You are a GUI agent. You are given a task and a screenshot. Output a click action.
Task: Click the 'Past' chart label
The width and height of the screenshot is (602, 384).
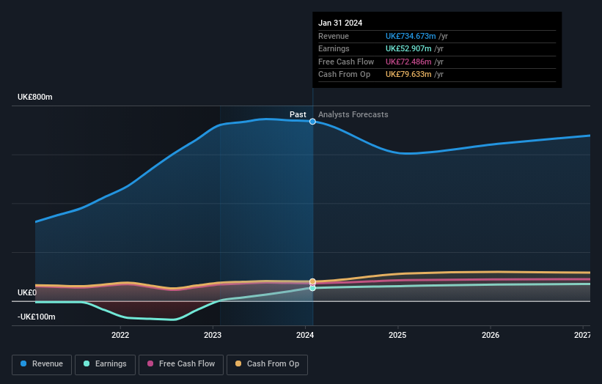pos(298,115)
